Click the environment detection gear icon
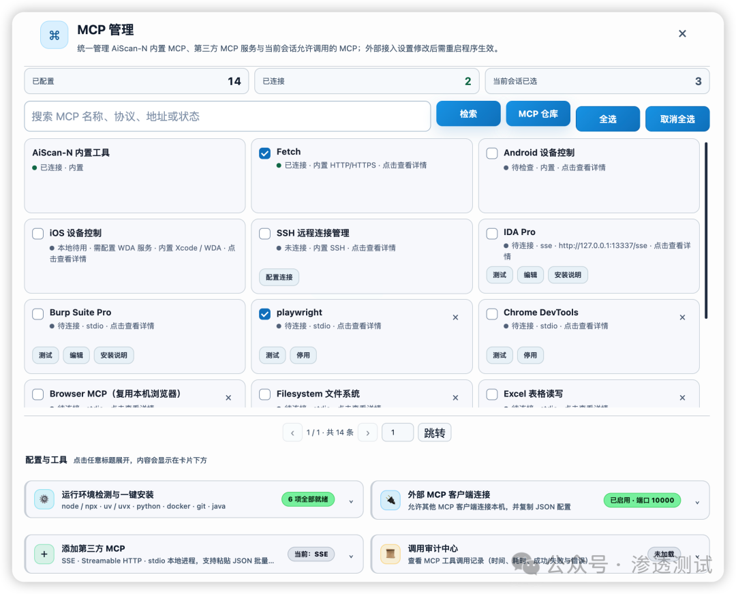The height and width of the screenshot is (594, 736). click(44, 499)
